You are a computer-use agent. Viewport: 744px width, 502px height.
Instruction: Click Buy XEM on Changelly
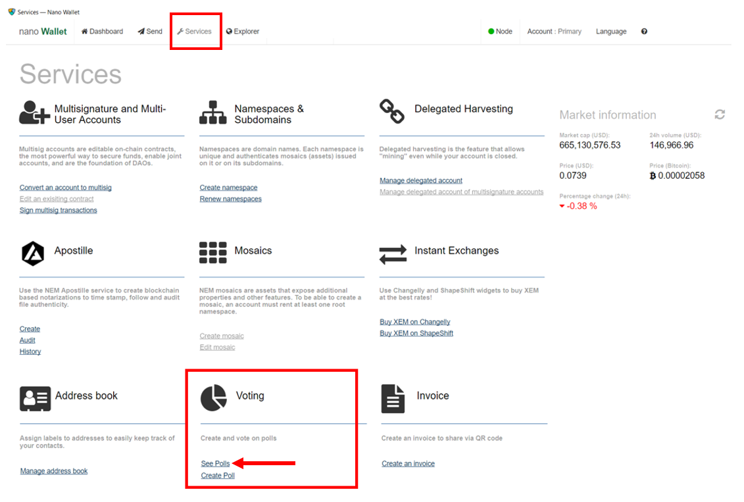(415, 322)
